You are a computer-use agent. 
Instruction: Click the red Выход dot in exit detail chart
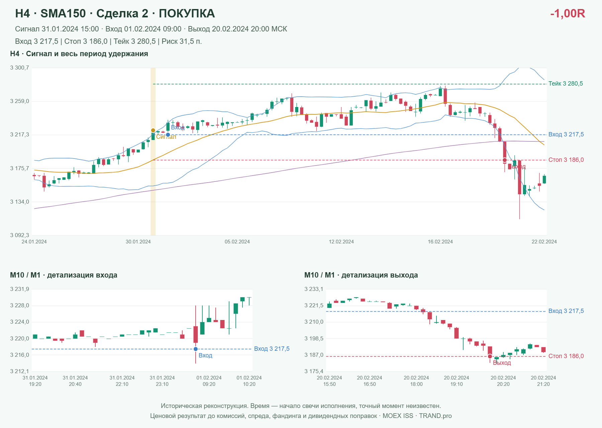point(490,356)
